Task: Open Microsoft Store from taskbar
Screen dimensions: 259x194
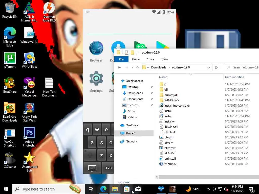Action: coord(126,189)
